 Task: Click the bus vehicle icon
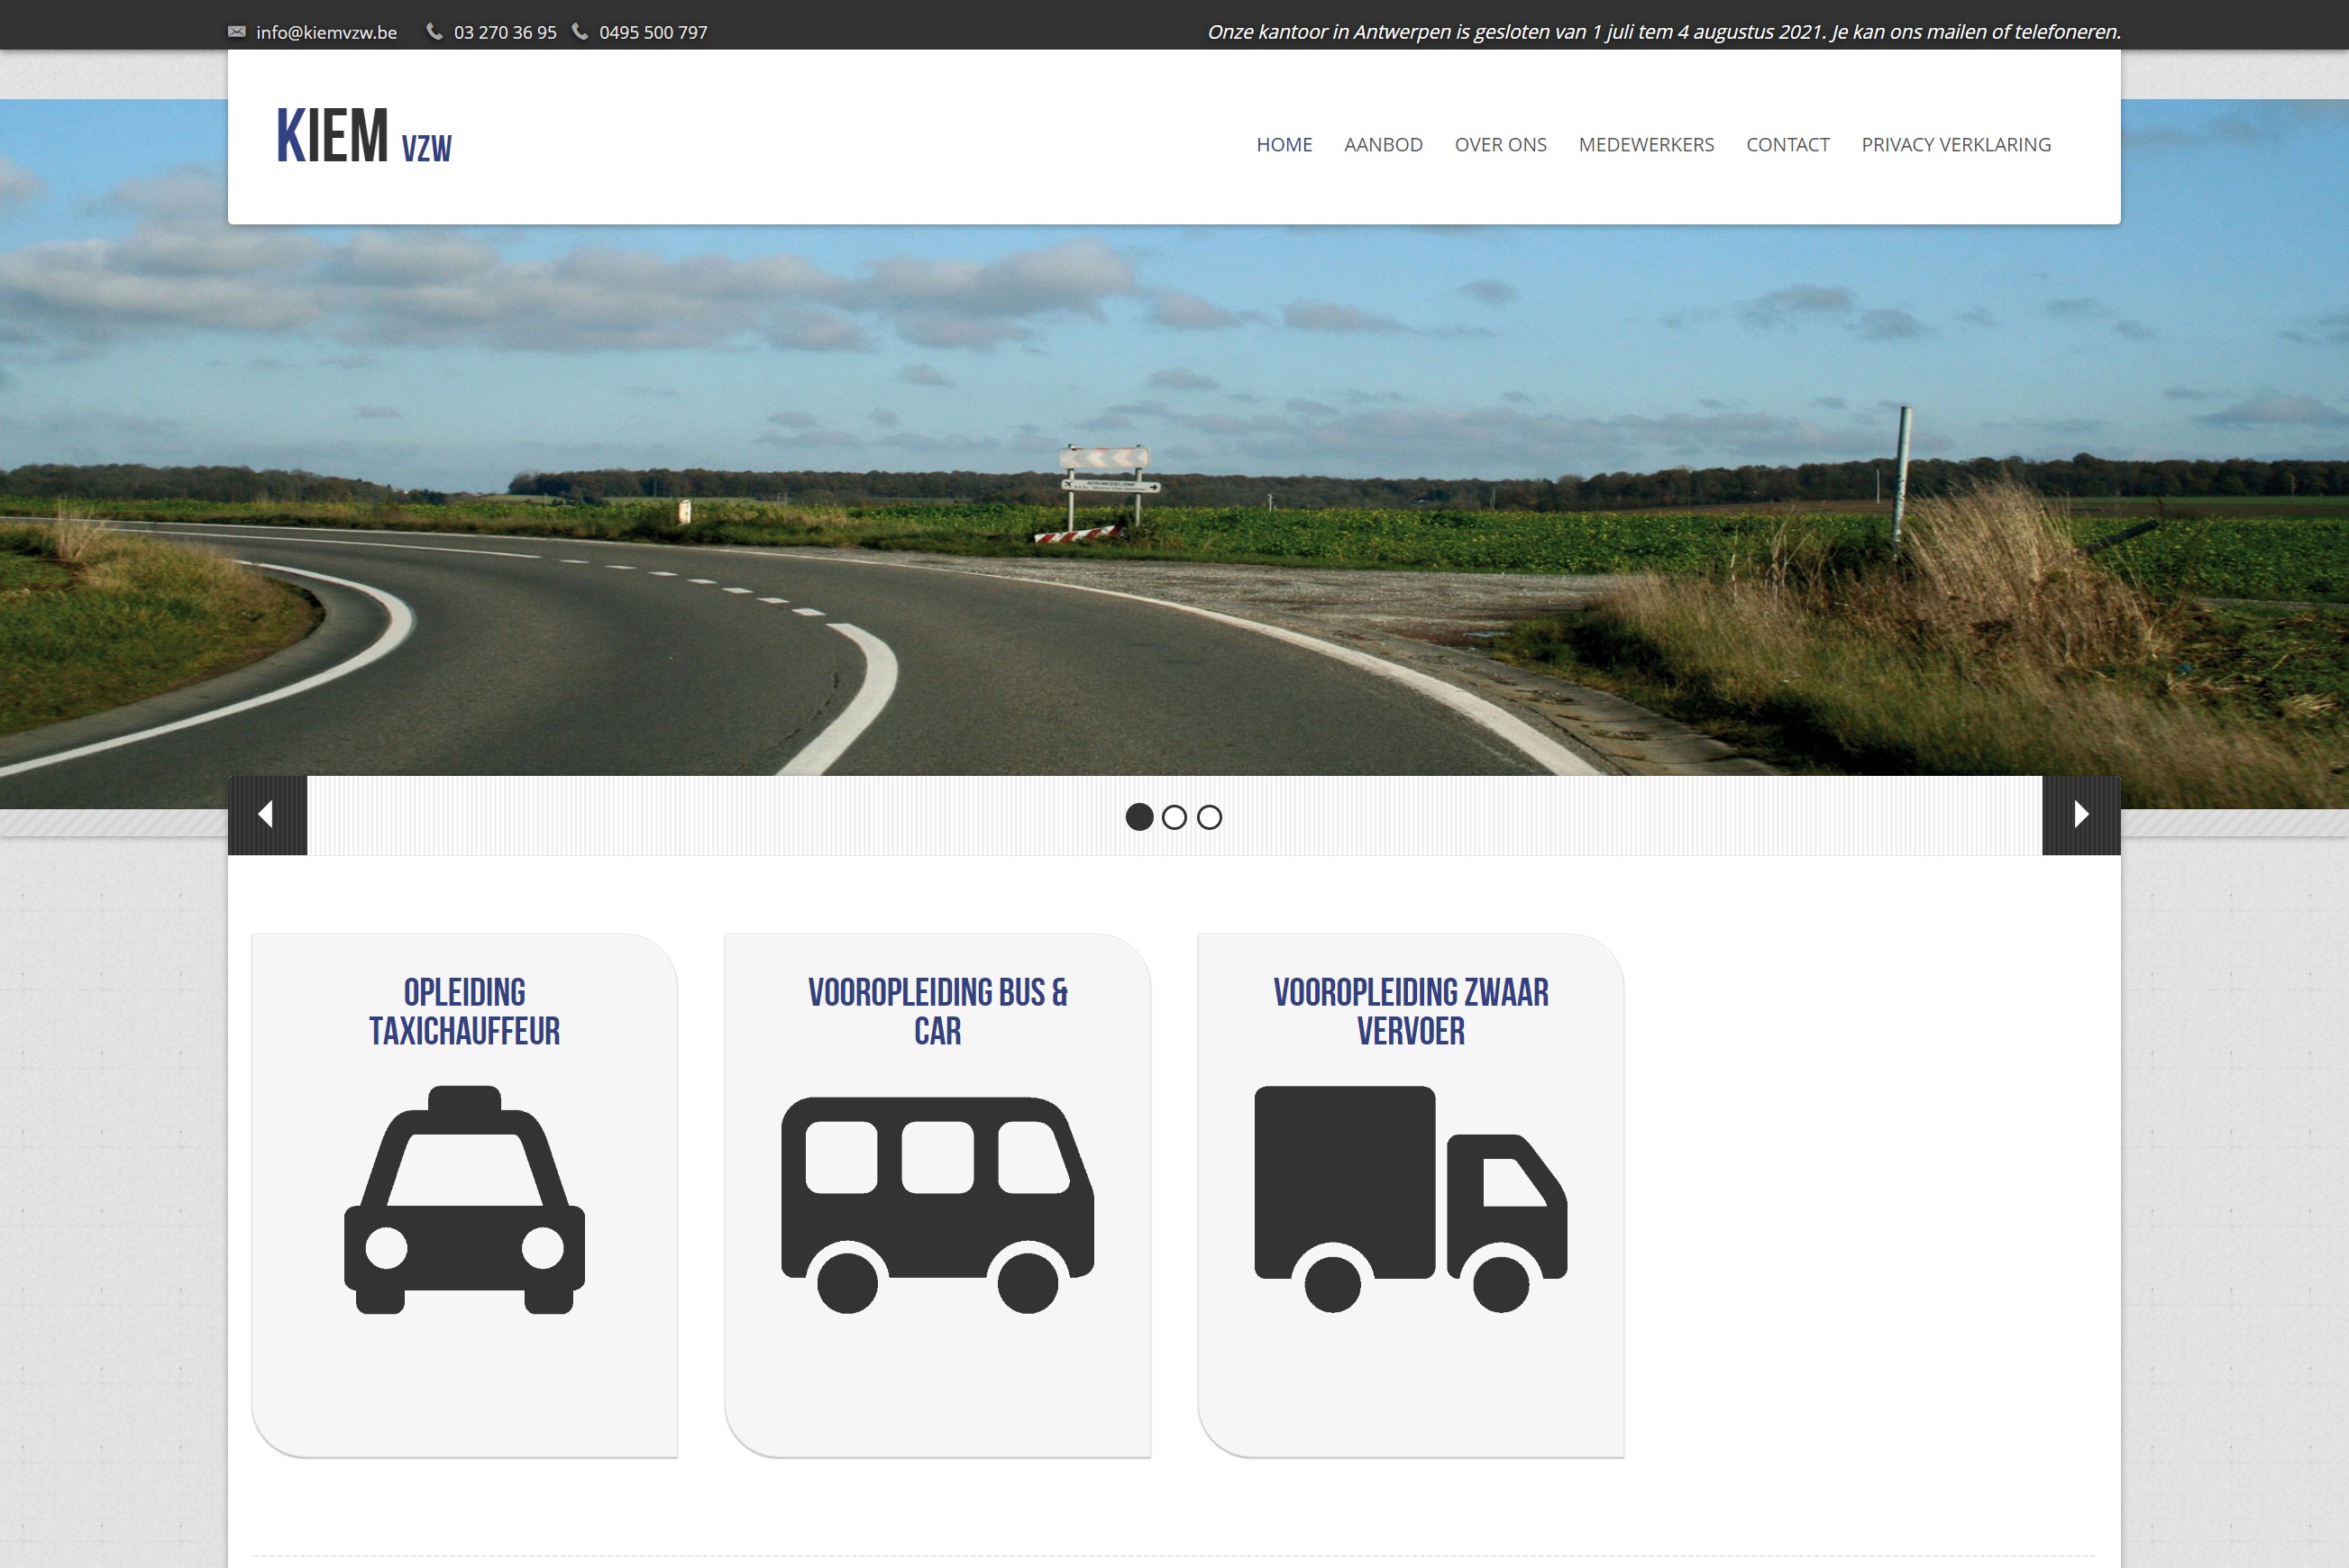click(x=937, y=1204)
